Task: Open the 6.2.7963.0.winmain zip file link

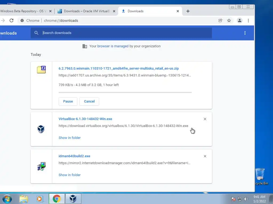Action: [x=119, y=68]
